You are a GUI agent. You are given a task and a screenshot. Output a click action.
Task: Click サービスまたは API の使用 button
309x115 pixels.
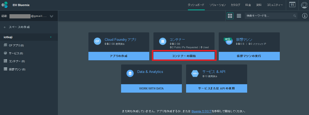(x=216, y=88)
